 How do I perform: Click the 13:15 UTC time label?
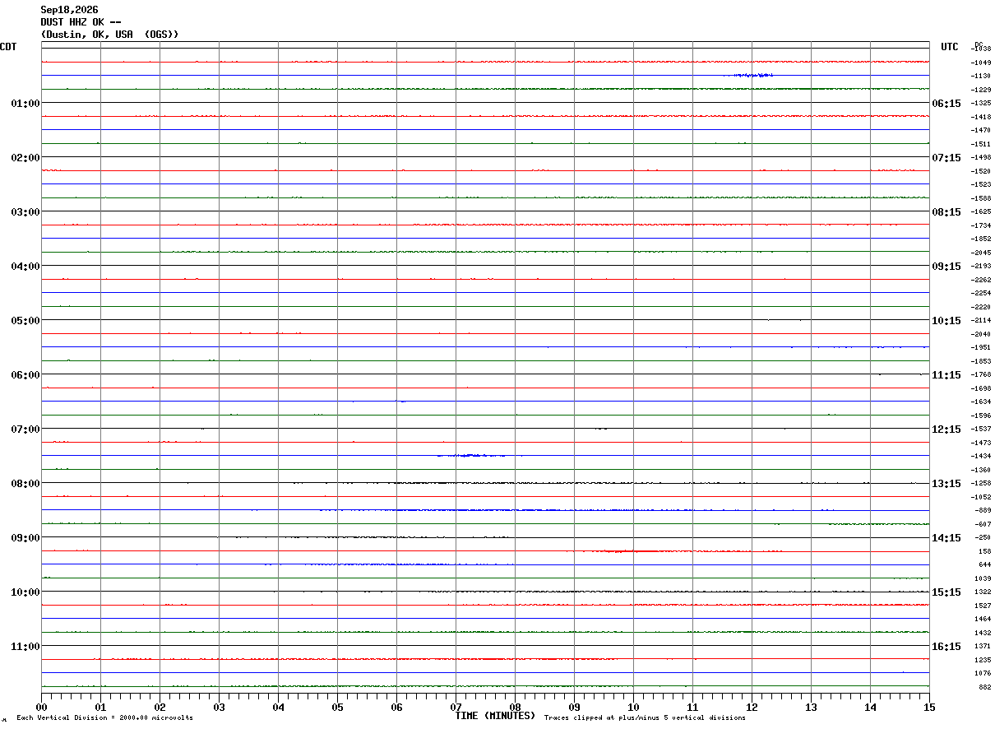tap(946, 484)
